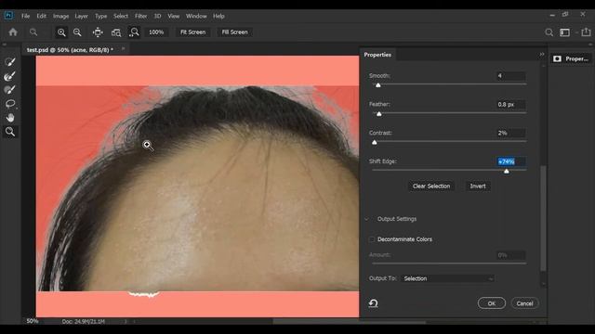
Task: Click the tool preset magnifier in options bar
Action: (x=33, y=32)
